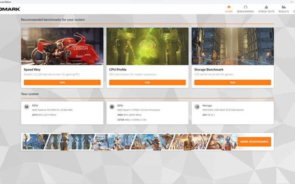Click the Recommended benchmarks heading
295x184 pixels.
click(53, 20)
